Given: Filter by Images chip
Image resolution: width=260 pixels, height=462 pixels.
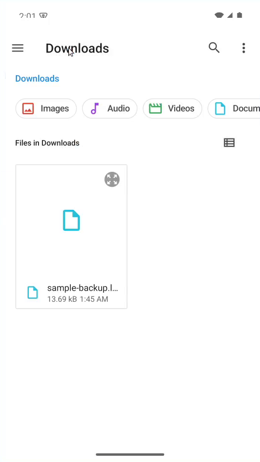Looking at the screenshot, I should pyautogui.click(x=46, y=108).
